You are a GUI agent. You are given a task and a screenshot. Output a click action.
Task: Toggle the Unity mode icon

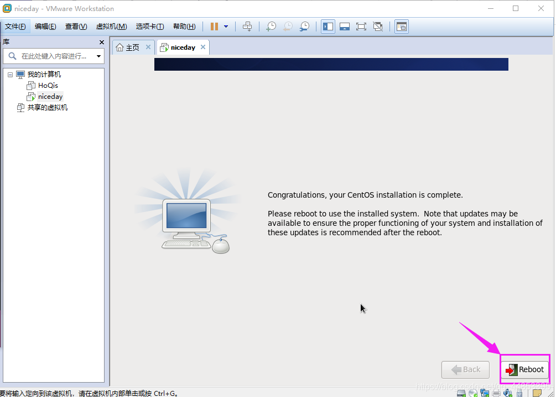pyautogui.click(x=378, y=27)
